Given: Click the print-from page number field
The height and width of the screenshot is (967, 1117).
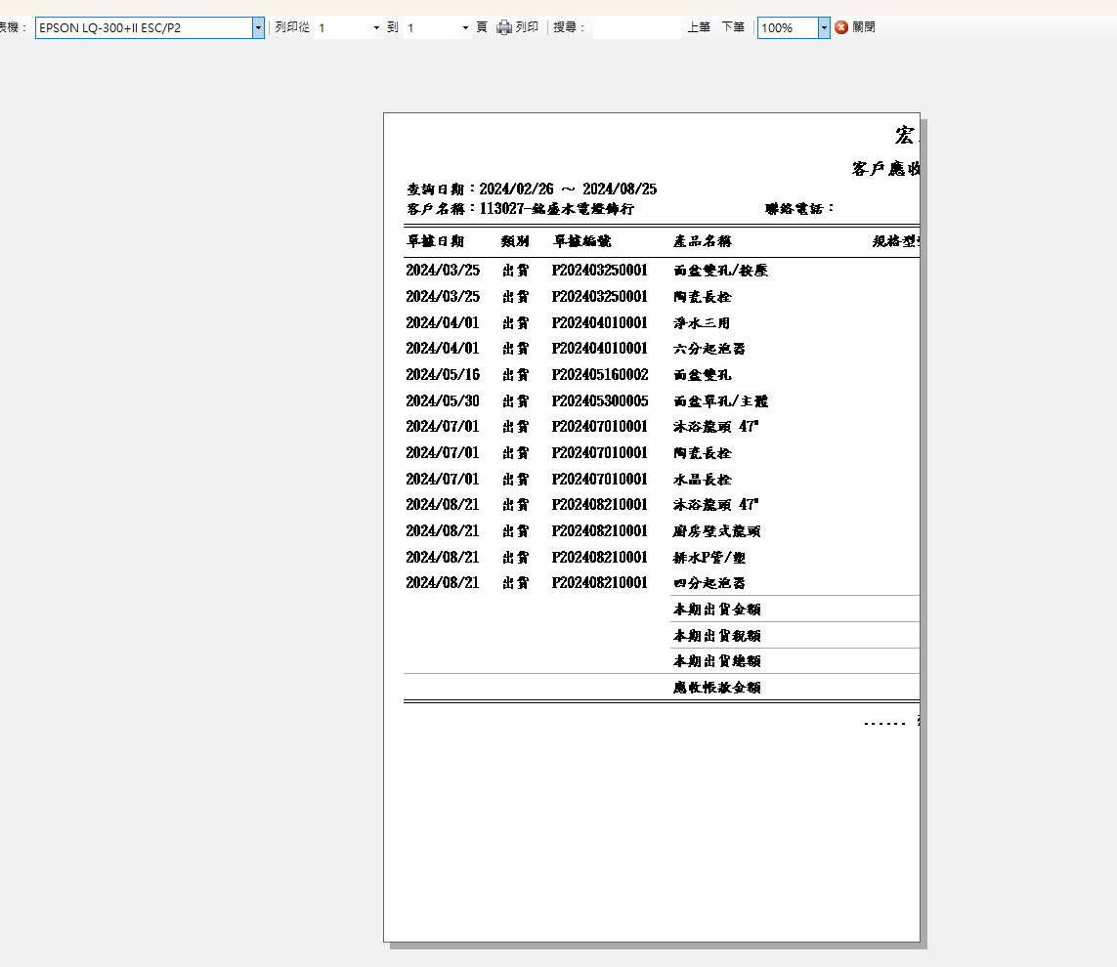Looking at the screenshot, I should [343, 27].
